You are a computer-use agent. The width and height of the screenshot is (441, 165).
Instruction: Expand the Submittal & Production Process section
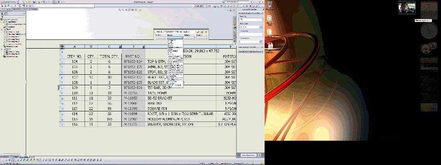(251, 52)
